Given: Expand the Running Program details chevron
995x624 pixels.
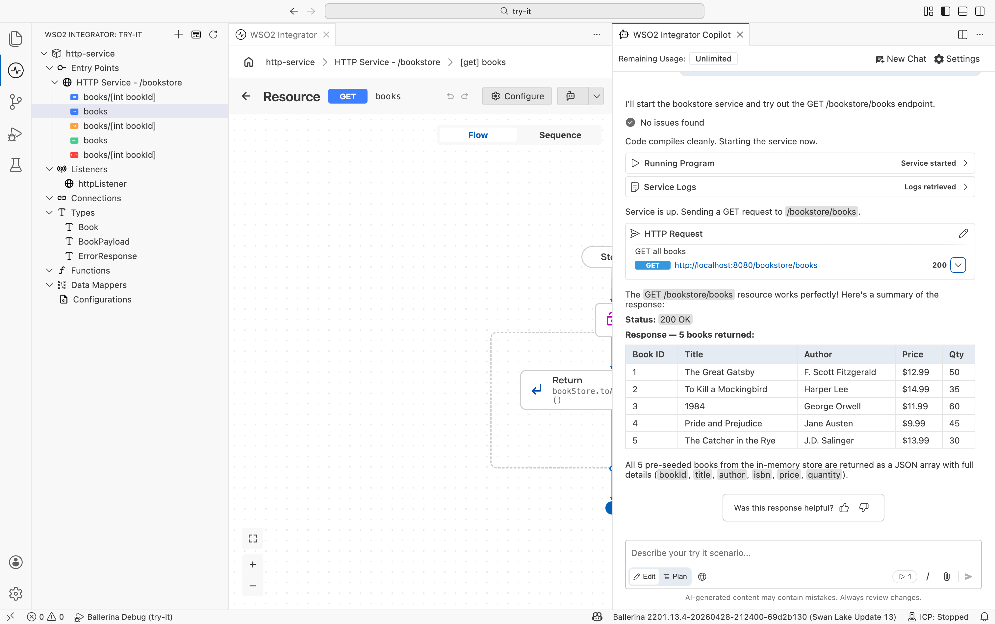Looking at the screenshot, I should [x=965, y=163].
